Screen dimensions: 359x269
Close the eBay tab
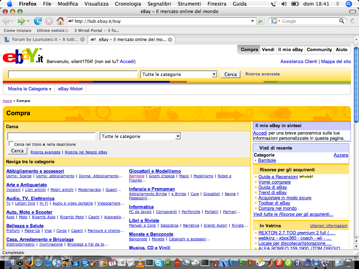click(170, 40)
